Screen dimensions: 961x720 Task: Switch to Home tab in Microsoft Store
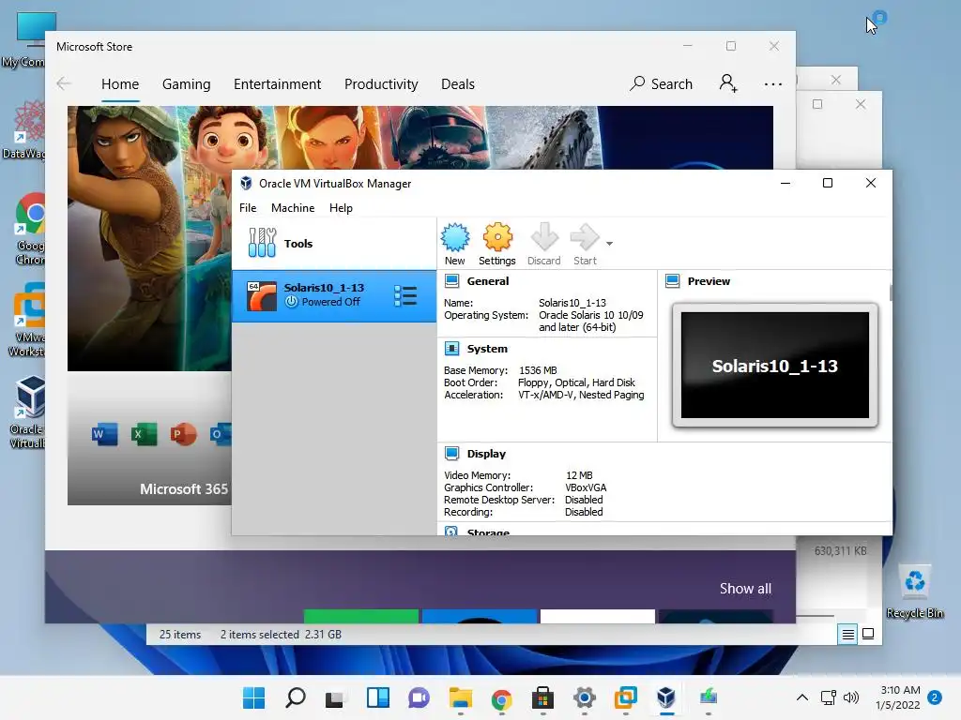[x=120, y=83]
